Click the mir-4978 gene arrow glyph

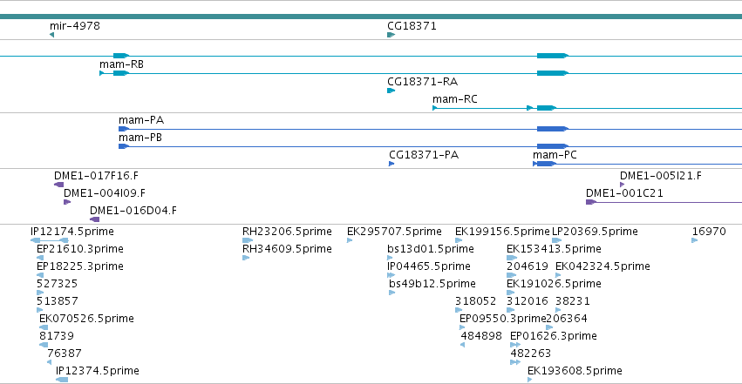(52, 35)
